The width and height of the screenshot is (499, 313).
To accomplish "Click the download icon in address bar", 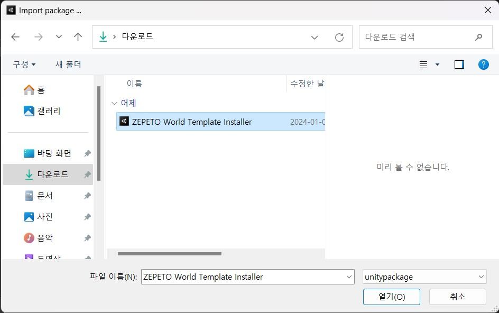I will tap(103, 36).
